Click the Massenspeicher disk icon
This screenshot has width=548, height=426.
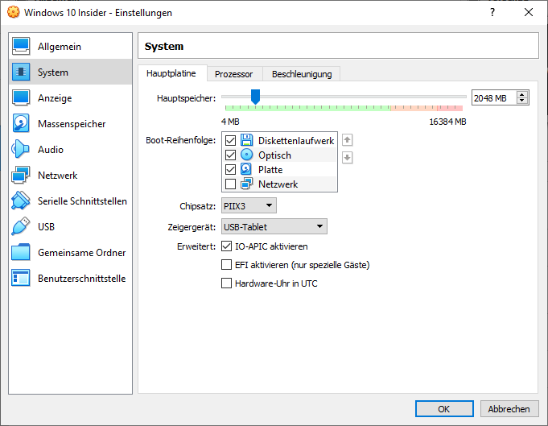(21, 123)
